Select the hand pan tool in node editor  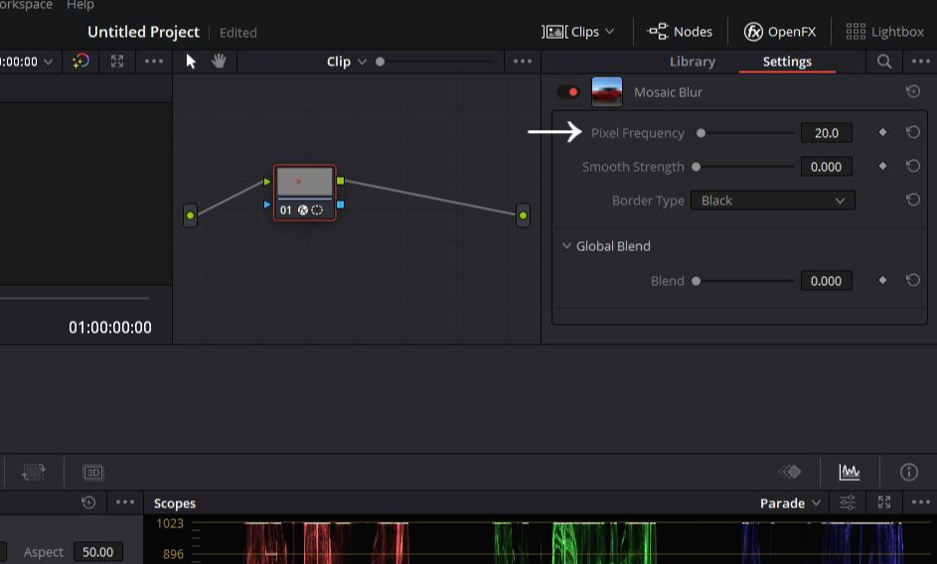(219, 61)
